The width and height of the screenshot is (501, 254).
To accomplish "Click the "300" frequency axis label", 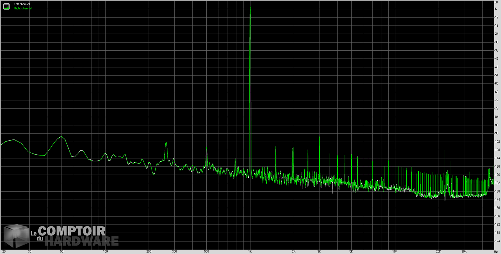I will tap(174, 251).
